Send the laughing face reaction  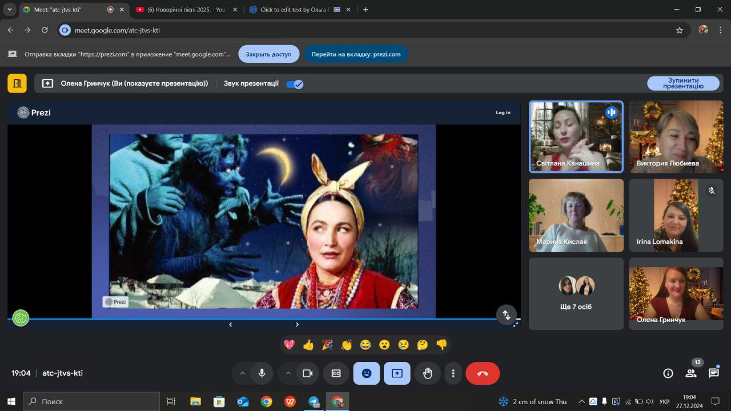click(x=365, y=345)
